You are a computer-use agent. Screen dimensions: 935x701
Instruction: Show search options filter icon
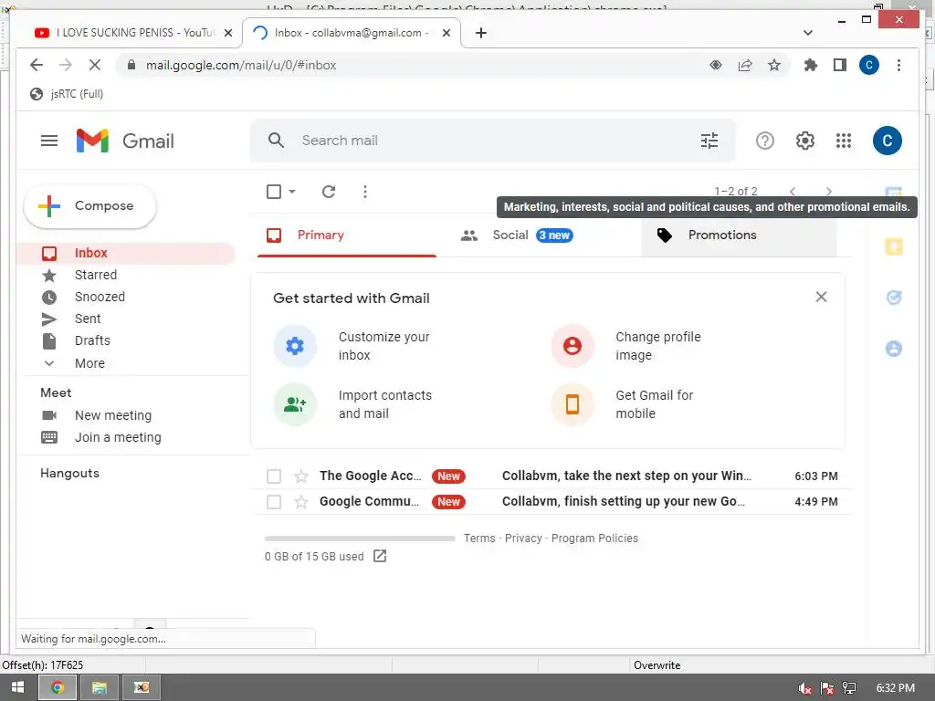click(x=709, y=141)
